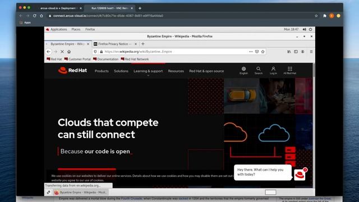Close the Firefox Privacy Notice tab

(136, 44)
